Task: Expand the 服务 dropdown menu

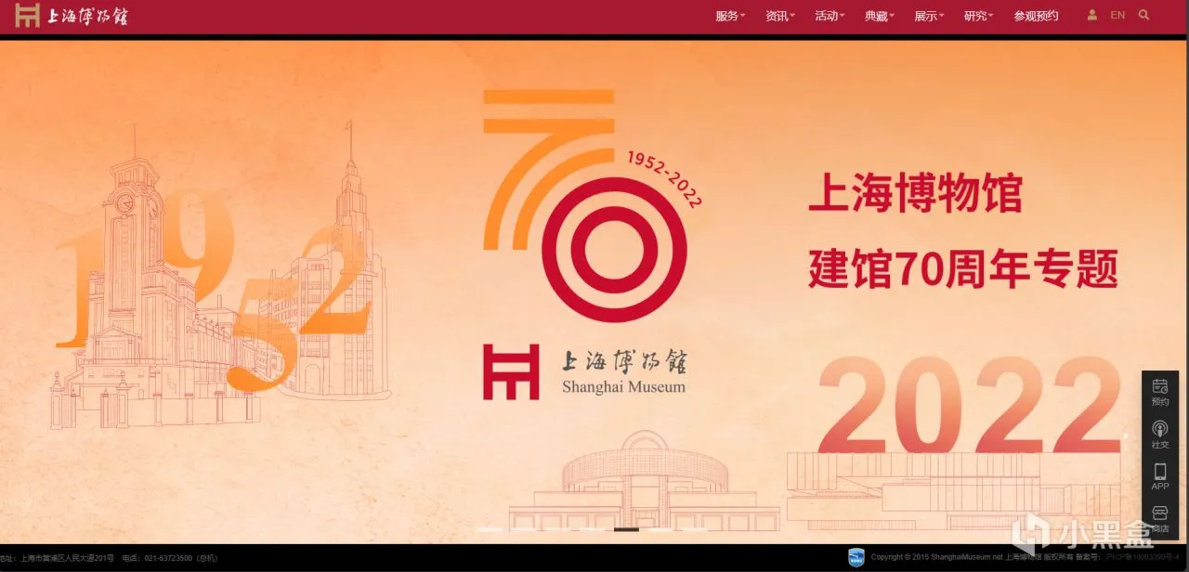Action: click(x=730, y=16)
